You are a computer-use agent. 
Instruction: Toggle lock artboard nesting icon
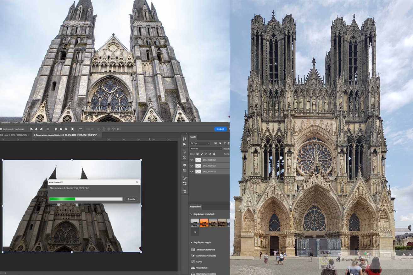[x=210, y=154]
